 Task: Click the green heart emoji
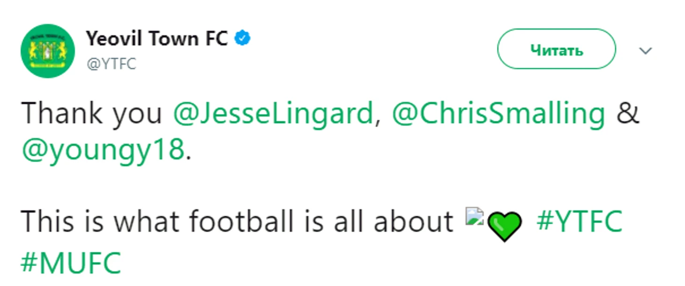tap(504, 226)
